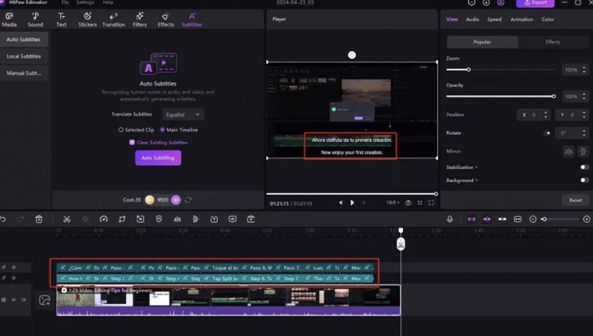Screen dimensions: 593x336
Task: Open the Translate Subtitles language dropdown
Action: point(183,115)
